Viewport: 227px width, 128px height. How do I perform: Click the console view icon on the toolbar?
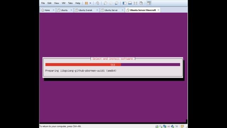[149, 3]
